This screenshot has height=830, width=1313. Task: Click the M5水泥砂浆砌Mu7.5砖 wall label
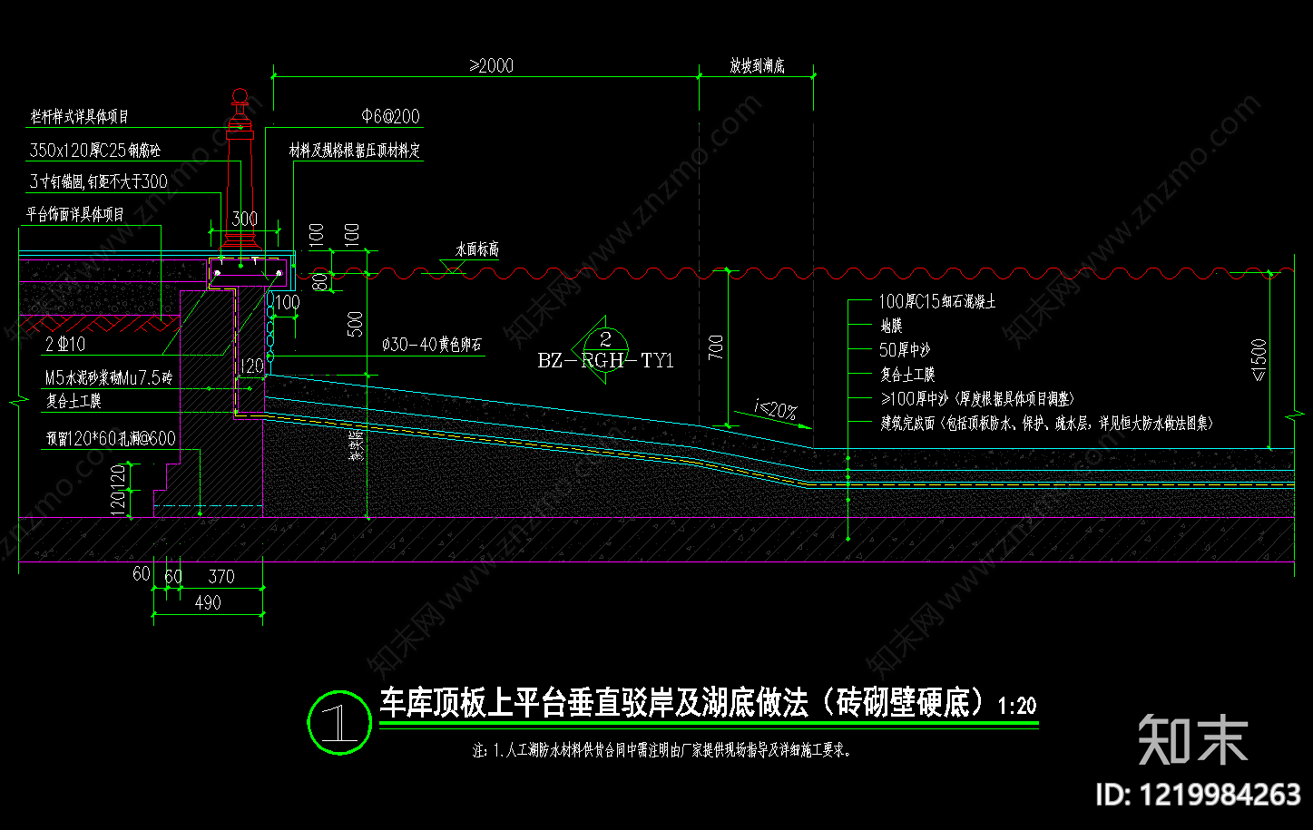[x=109, y=377]
